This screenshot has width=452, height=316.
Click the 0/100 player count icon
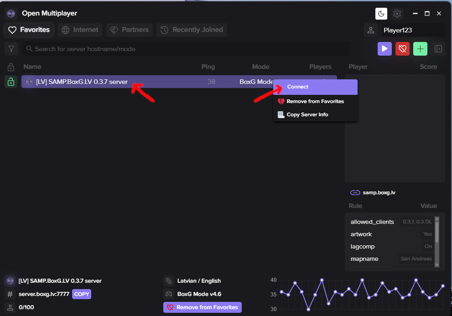(10, 307)
